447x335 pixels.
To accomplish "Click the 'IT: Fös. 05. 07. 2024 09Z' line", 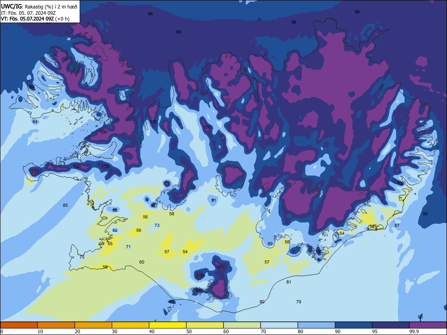I will pyautogui.click(x=28, y=13).
